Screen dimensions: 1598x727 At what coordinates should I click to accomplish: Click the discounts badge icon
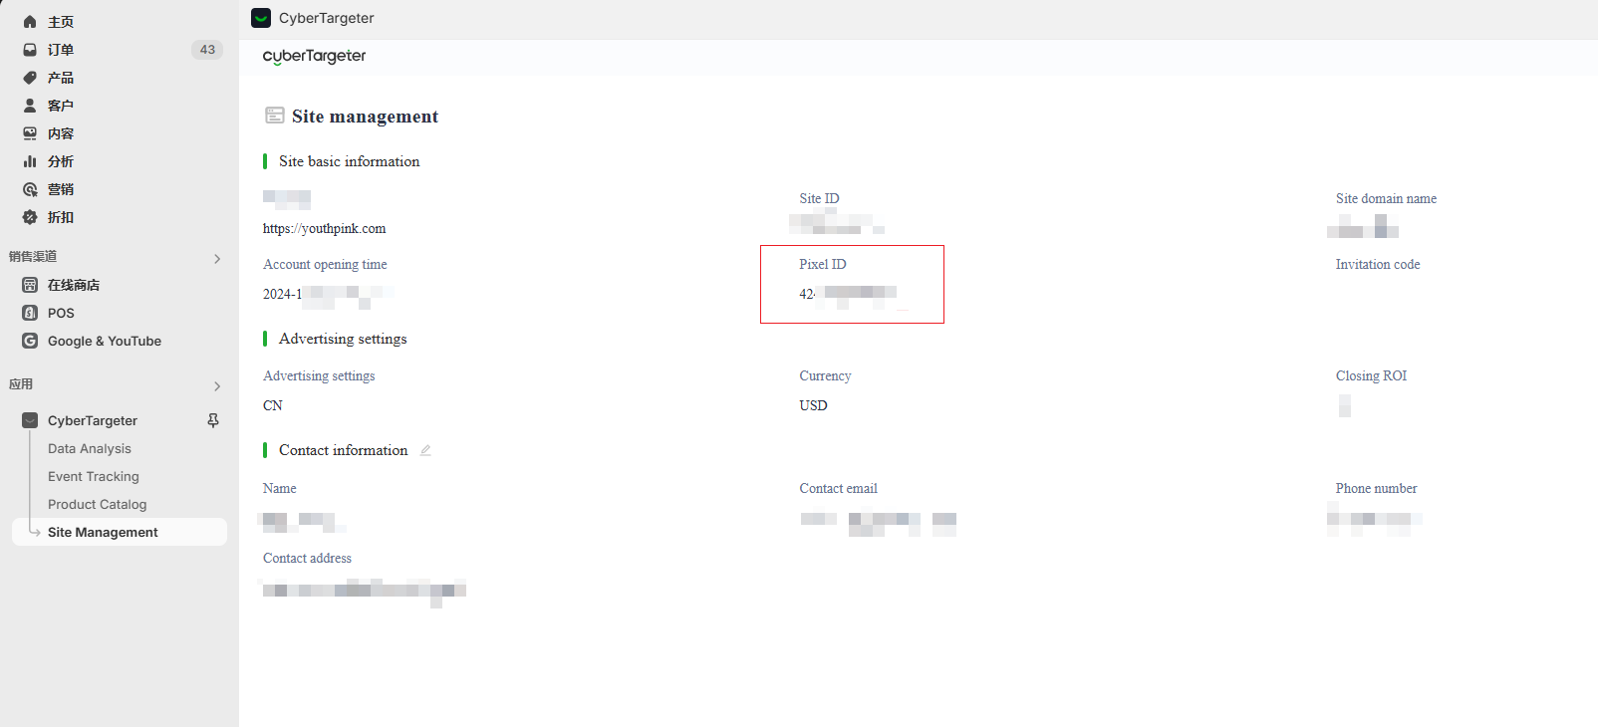click(x=30, y=217)
